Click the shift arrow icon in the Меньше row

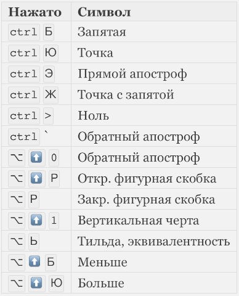(x=34, y=261)
